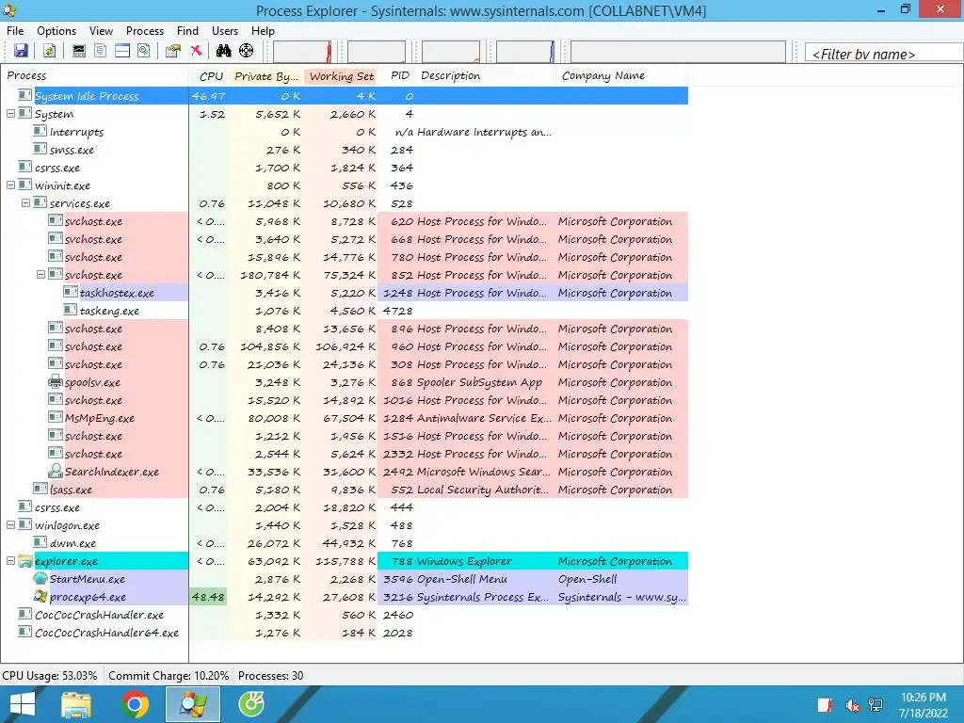
Task: Sort by Private Bytes column header
Action: point(265,75)
